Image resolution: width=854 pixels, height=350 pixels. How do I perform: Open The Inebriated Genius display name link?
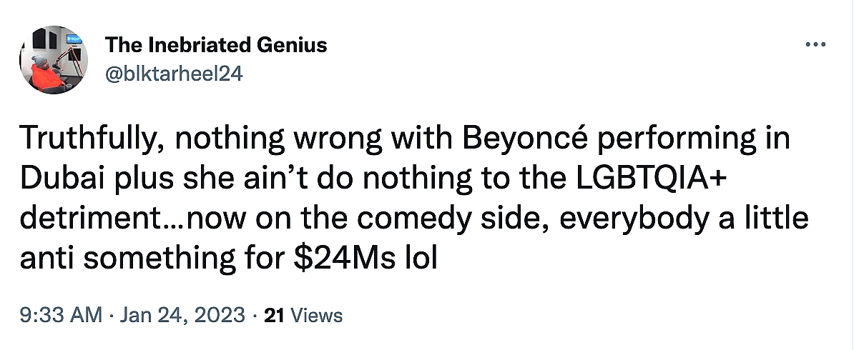216,45
